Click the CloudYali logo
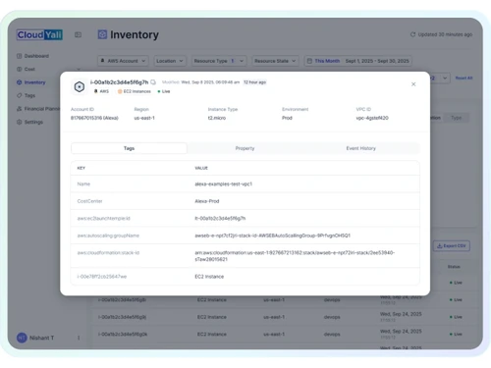The width and height of the screenshot is (491, 368). tap(39, 34)
